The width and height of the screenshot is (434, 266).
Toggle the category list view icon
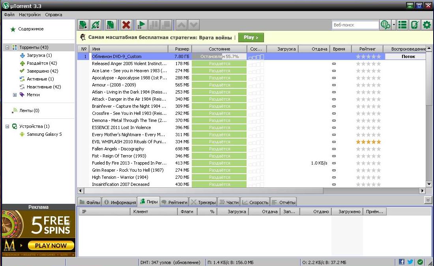[402, 25]
